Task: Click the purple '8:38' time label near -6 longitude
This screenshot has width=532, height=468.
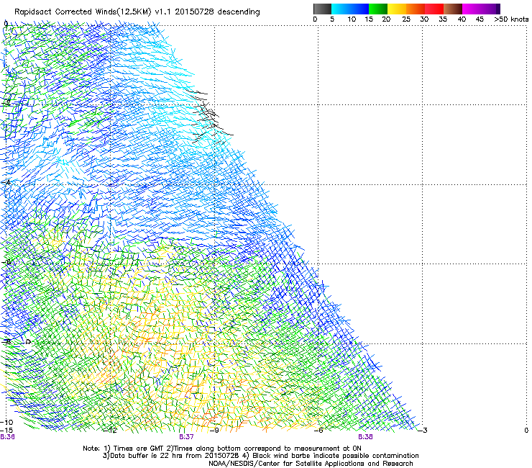Action: click(365, 437)
